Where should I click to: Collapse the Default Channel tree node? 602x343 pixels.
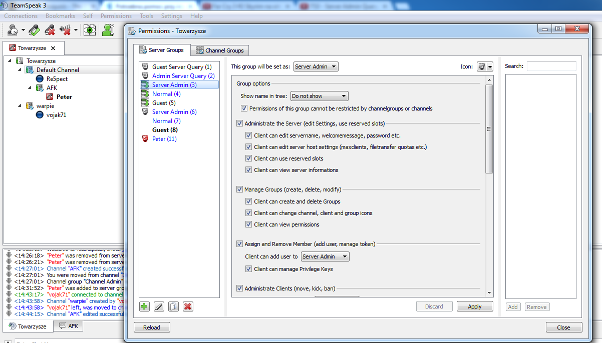20,70
